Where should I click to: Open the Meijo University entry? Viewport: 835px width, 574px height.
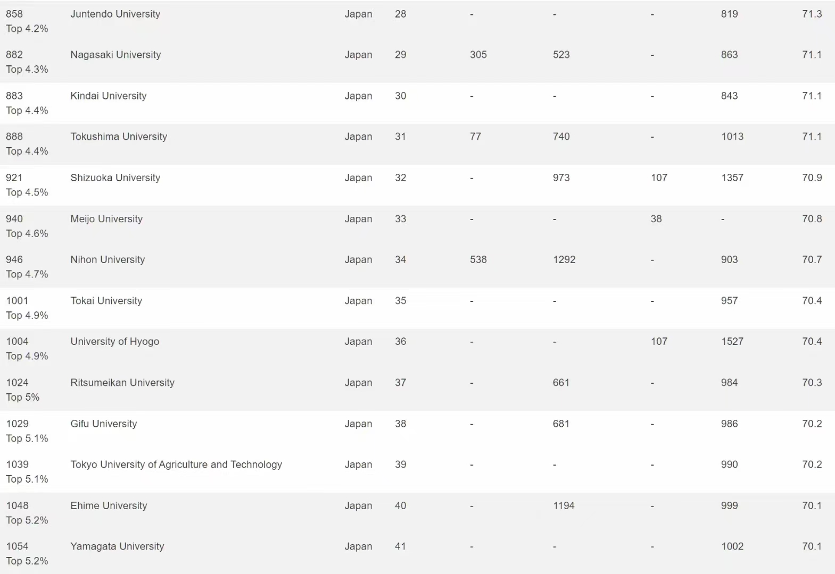[x=106, y=219]
